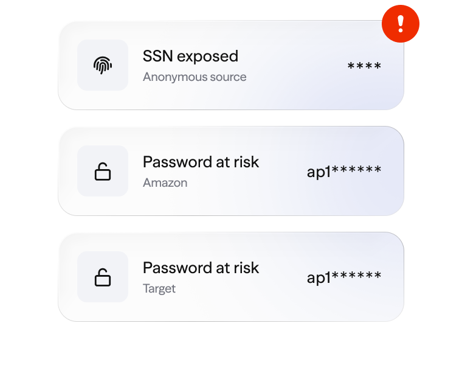Screen dimensions: 462x379
Task: Dismiss the red warning badge on the SSN card
Action: pyautogui.click(x=400, y=24)
